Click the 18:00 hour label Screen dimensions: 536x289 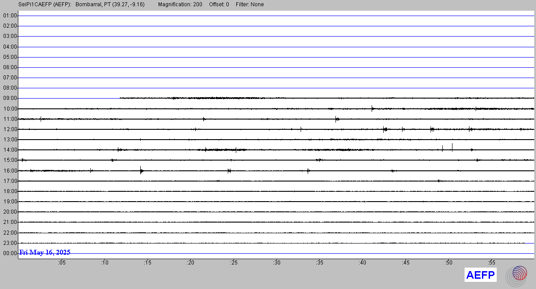point(10,191)
